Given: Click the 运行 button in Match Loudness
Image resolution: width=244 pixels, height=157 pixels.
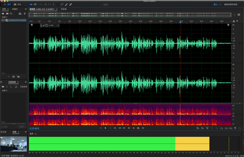Looking at the screenshot, I should click(22, 127).
